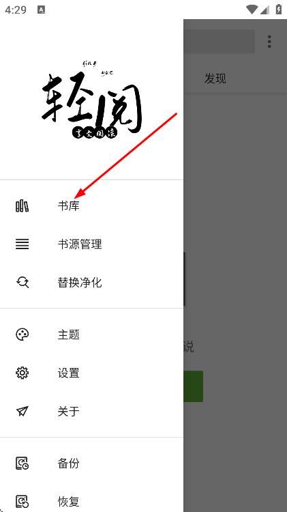Tap the paper plane icon beside 关于
This screenshot has width=287, height=512.
tap(22, 411)
